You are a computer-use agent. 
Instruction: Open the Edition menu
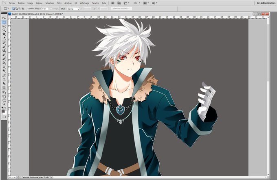pyautogui.click(x=21, y=3)
